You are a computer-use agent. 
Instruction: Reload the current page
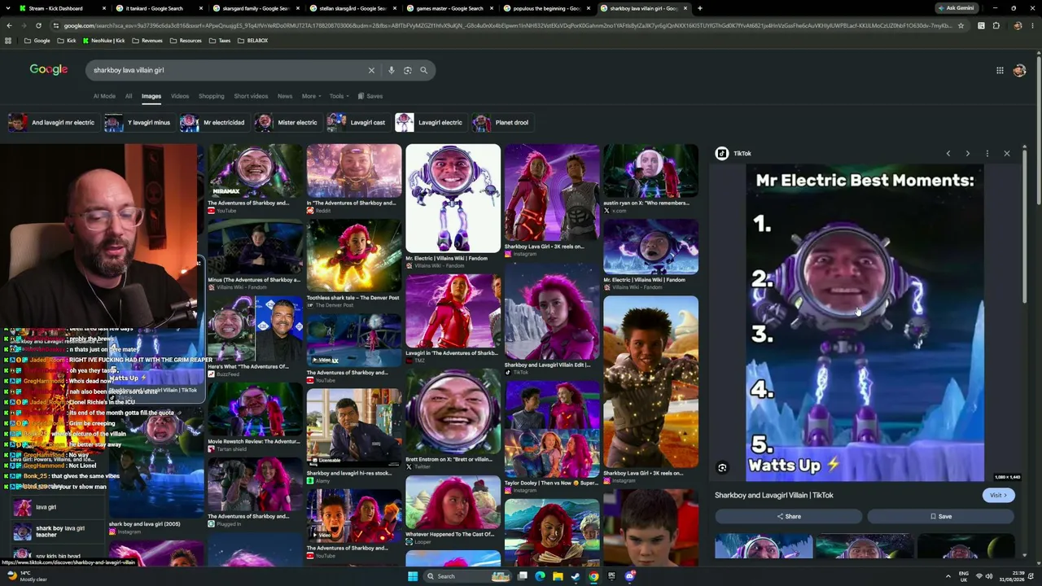pyautogui.click(x=38, y=25)
